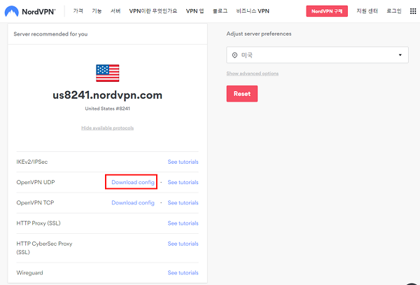Click the location pin icon in country field
This screenshot has width=420, height=285.
pyautogui.click(x=234, y=55)
